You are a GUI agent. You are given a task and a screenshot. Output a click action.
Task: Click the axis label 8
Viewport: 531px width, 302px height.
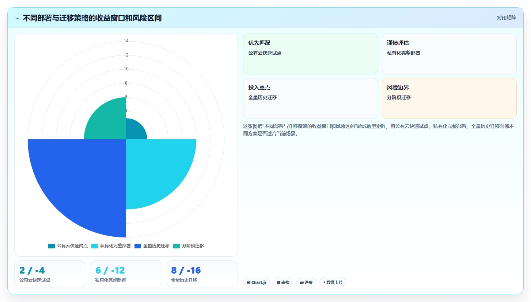tap(126, 83)
